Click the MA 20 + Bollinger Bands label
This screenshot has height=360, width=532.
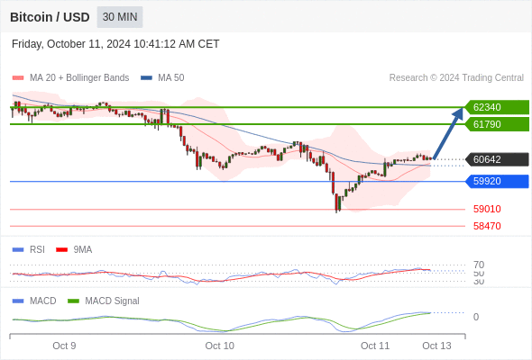click(x=79, y=78)
